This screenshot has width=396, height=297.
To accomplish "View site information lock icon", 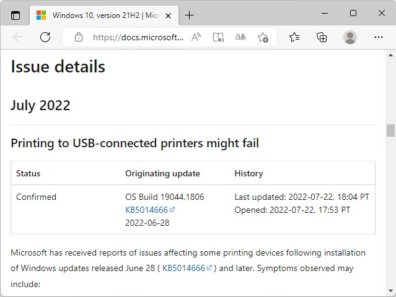I will click(x=79, y=37).
